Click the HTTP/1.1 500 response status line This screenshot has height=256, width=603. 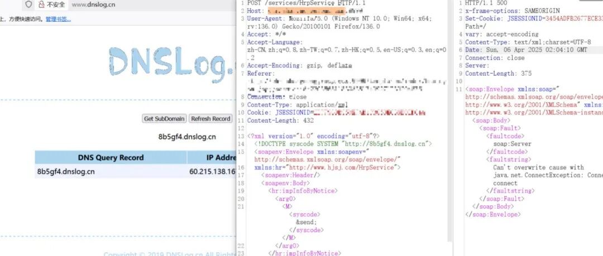pyautogui.click(x=486, y=3)
